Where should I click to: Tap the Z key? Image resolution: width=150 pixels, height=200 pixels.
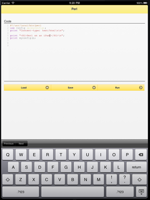click(20, 180)
